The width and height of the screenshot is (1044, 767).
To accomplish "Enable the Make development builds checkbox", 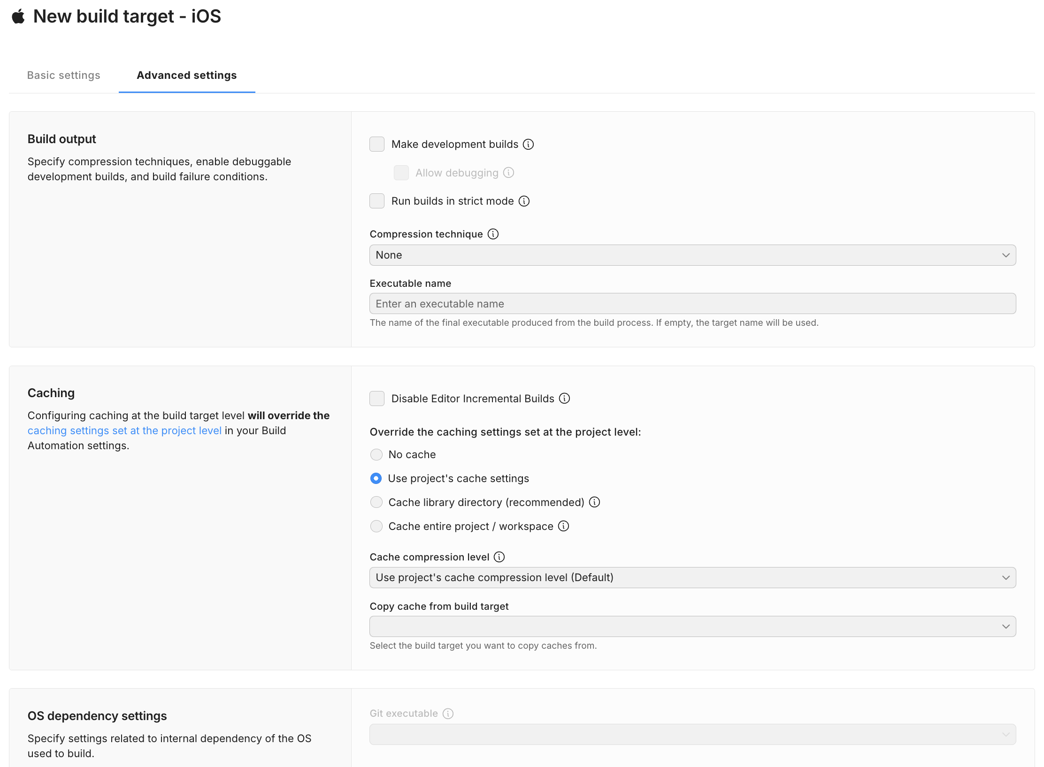I will pos(377,144).
